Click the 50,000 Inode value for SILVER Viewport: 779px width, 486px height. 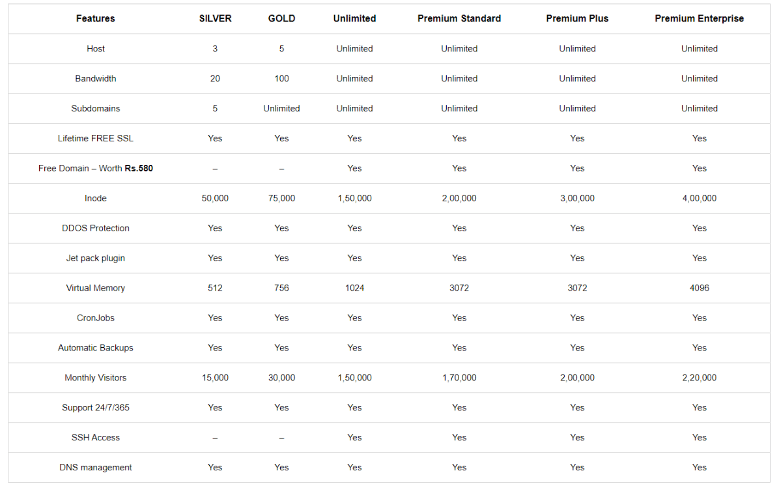click(x=215, y=198)
